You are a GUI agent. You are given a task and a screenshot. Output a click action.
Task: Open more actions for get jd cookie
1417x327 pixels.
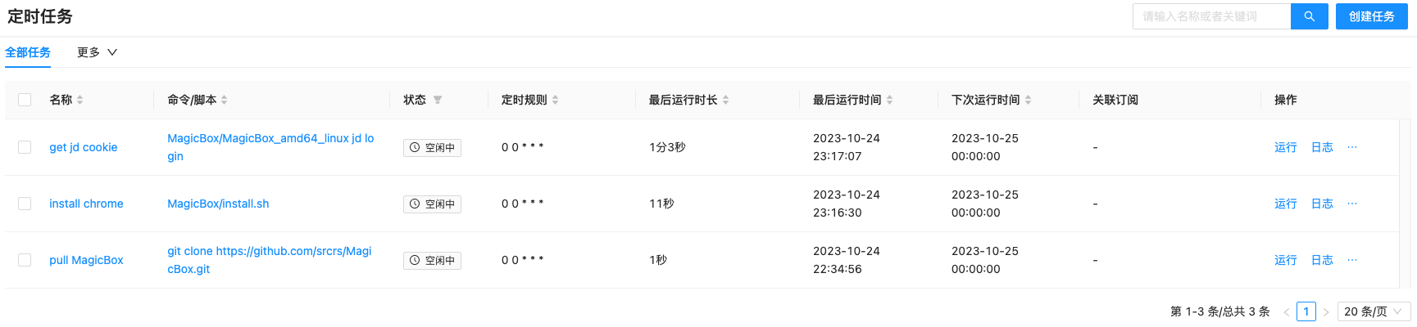1352,147
